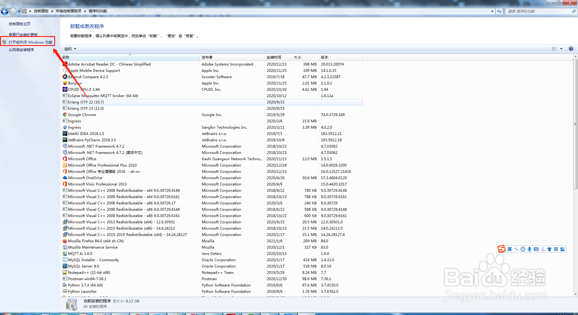Select Microsoft Office Professional Plus 2010 icon
The width and height of the screenshot is (578, 315).
(x=65, y=165)
